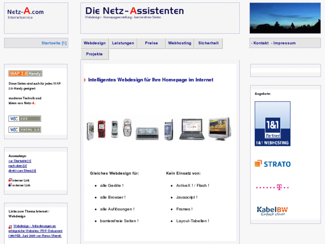Click the 'Frames !' list item
This screenshot has height=244, width=325.
point(184,209)
